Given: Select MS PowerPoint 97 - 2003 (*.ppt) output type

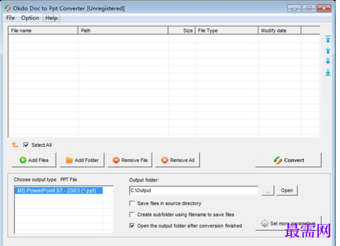Looking at the screenshot, I should coord(59,191).
